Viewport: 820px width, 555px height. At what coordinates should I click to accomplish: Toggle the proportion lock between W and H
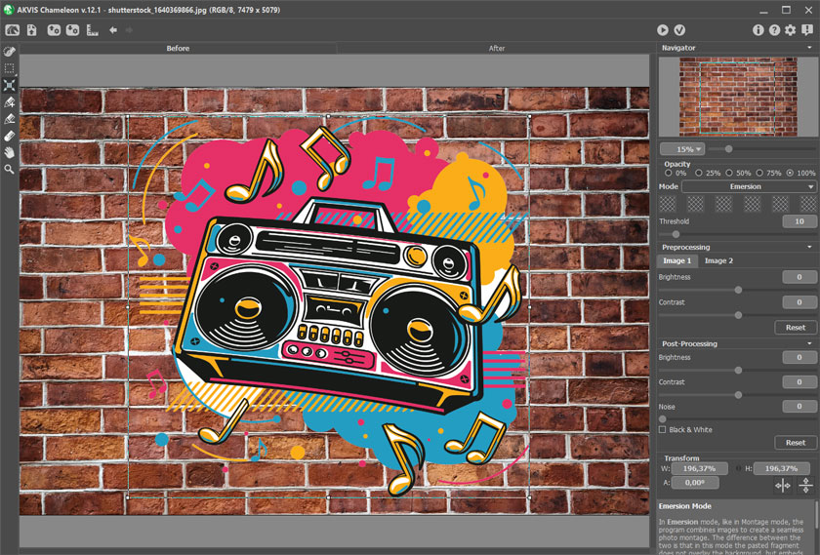(738, 469)
